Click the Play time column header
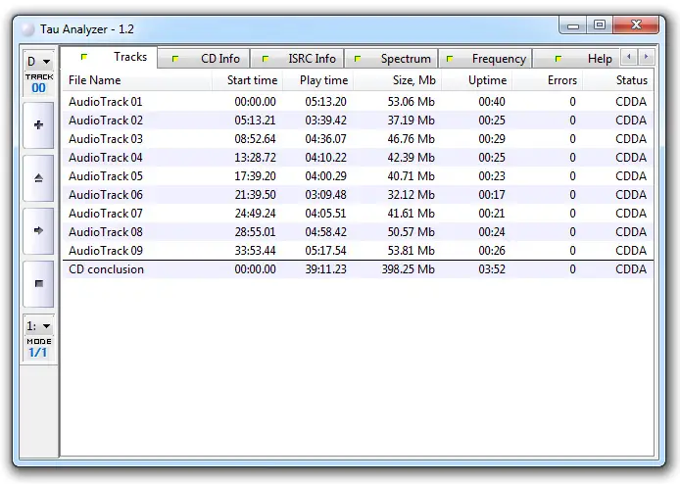The image size is (680, 484). [317, 80]
